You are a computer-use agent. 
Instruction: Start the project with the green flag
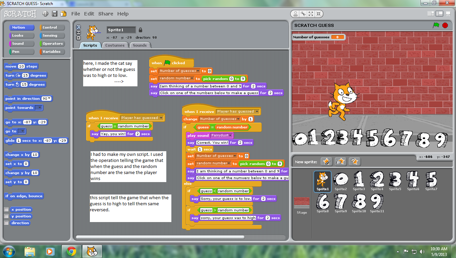click(x=436, y=25)
